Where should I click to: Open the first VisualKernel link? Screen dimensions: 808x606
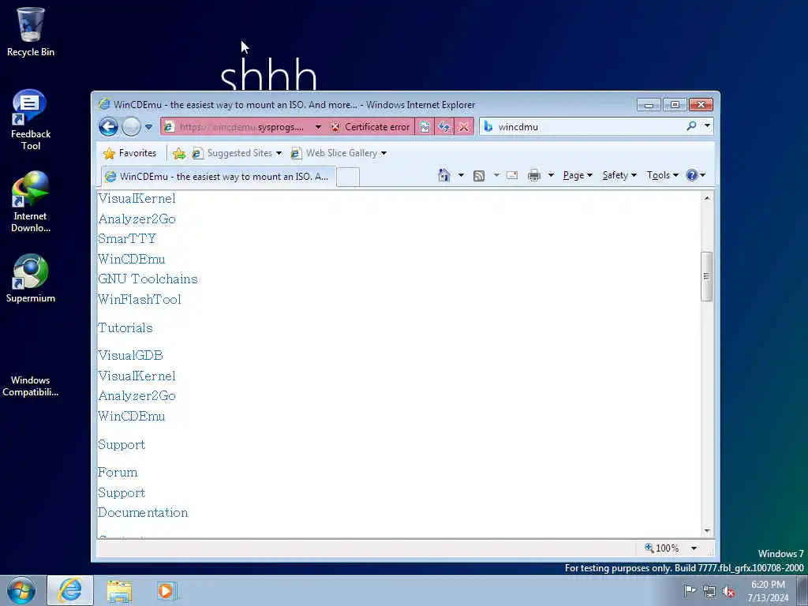pos(137,198)
